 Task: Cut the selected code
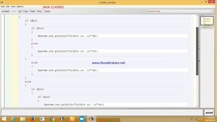(x=20, y=11)
